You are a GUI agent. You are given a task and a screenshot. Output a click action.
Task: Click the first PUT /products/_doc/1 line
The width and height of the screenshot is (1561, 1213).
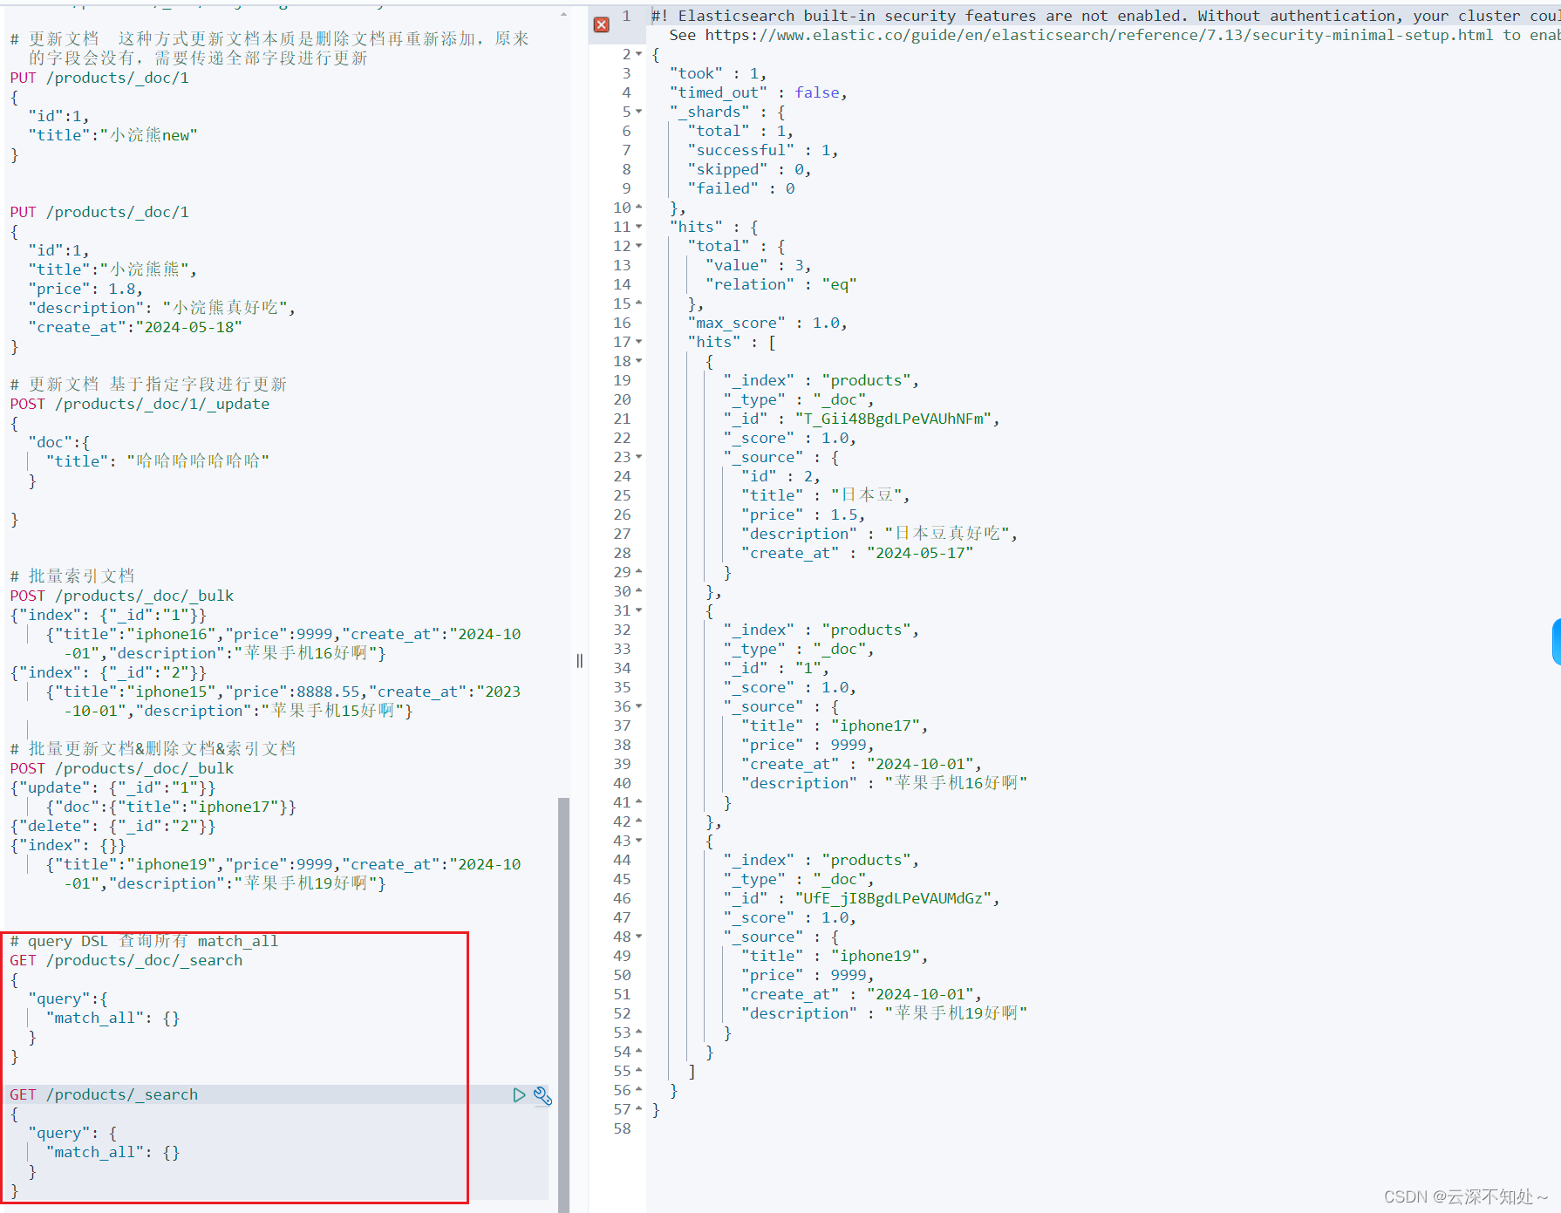(x=99, y=78)
